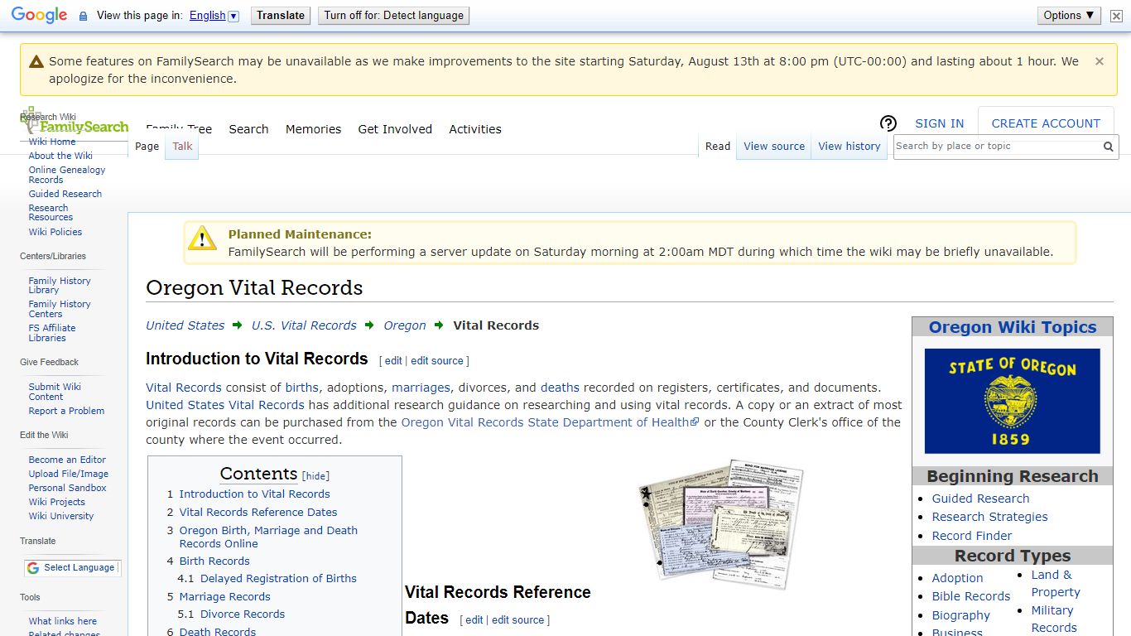Viewport: 1131px width, 636px height.
Task: Open Family History Centers link
Action: pyautogui.click(x=60, y=309)
